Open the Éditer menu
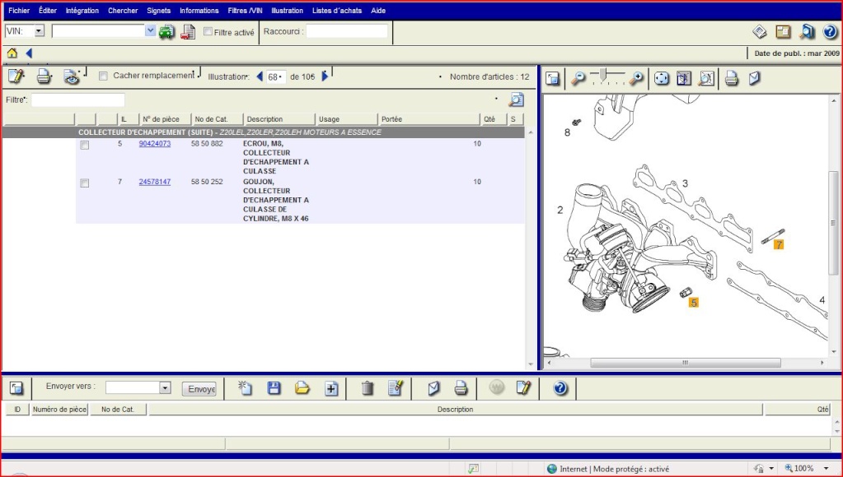This screenshot has height=477, width=843. [x=48, y=10]
